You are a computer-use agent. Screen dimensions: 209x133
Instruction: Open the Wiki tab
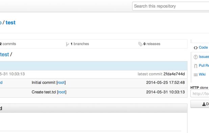(202, 74)
